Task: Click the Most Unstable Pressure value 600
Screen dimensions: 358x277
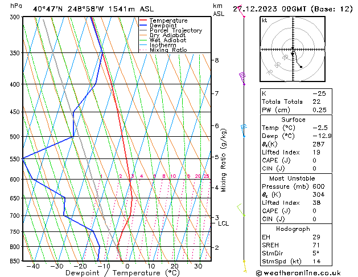Action: point(319,186)
